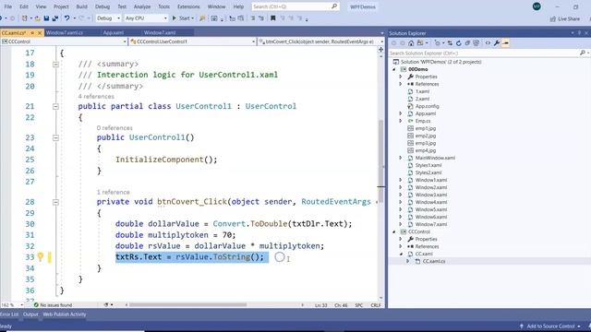Click the No issues found status indicator
591x332 pixels.
tap(53, 305)
